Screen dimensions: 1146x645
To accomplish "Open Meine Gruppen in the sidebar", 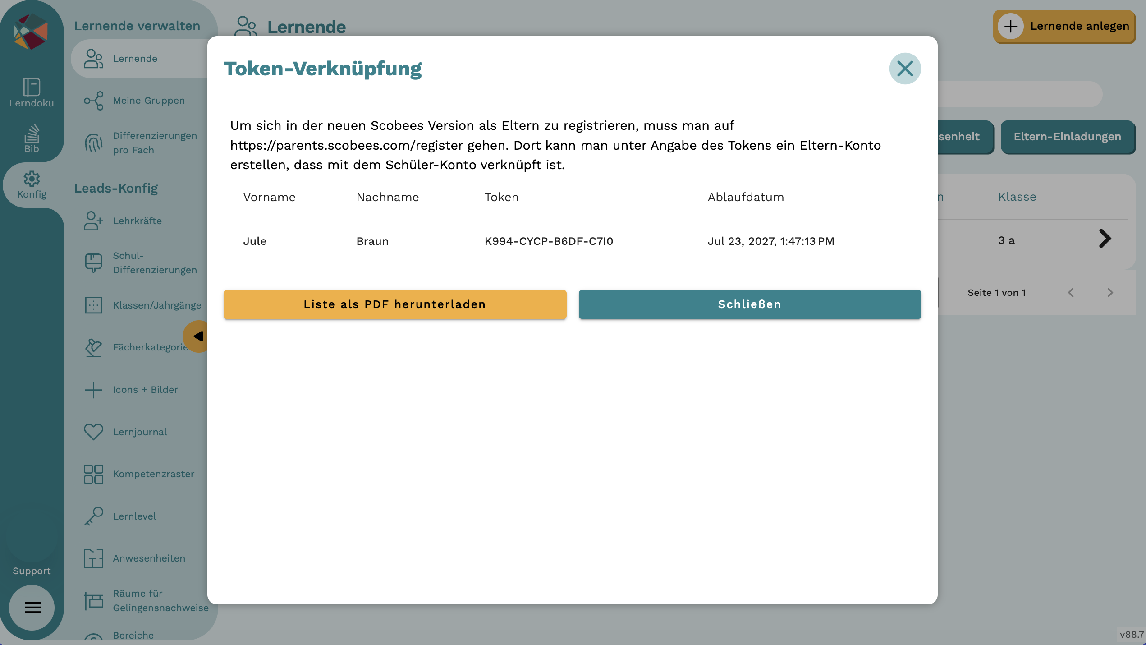I will [x=140, y=101].
